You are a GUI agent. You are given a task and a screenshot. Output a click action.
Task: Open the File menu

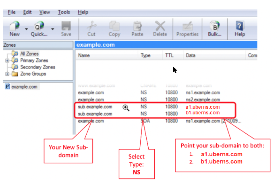[12, 12]
